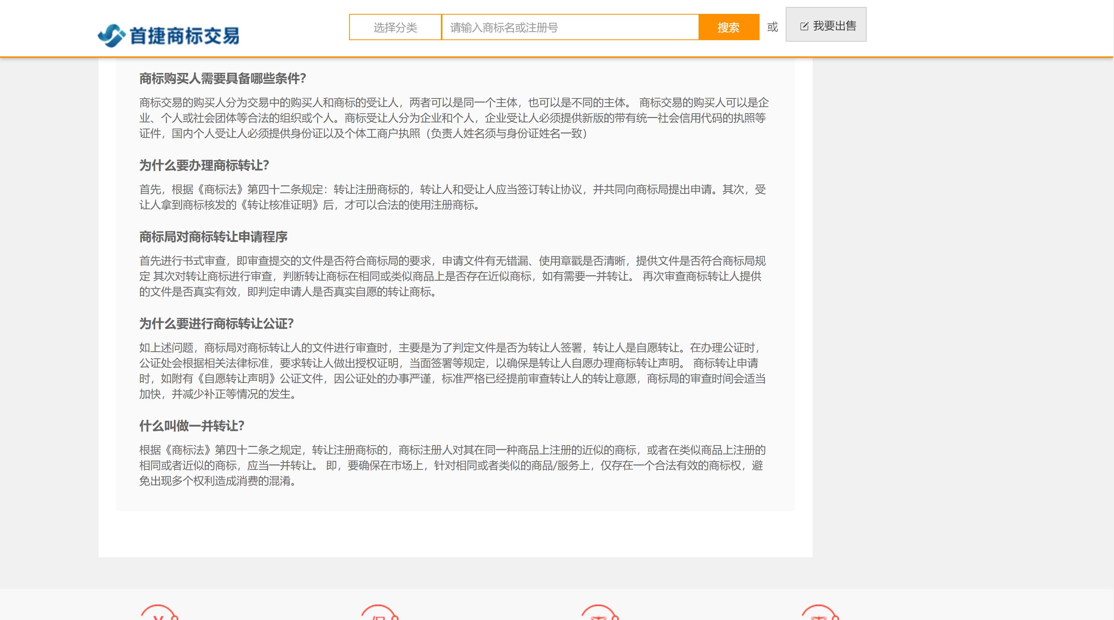The width and height of the screenshot is (1114, 620).
Task: Click heading 为什么要办理商标转让?
Action: (204, 165)
